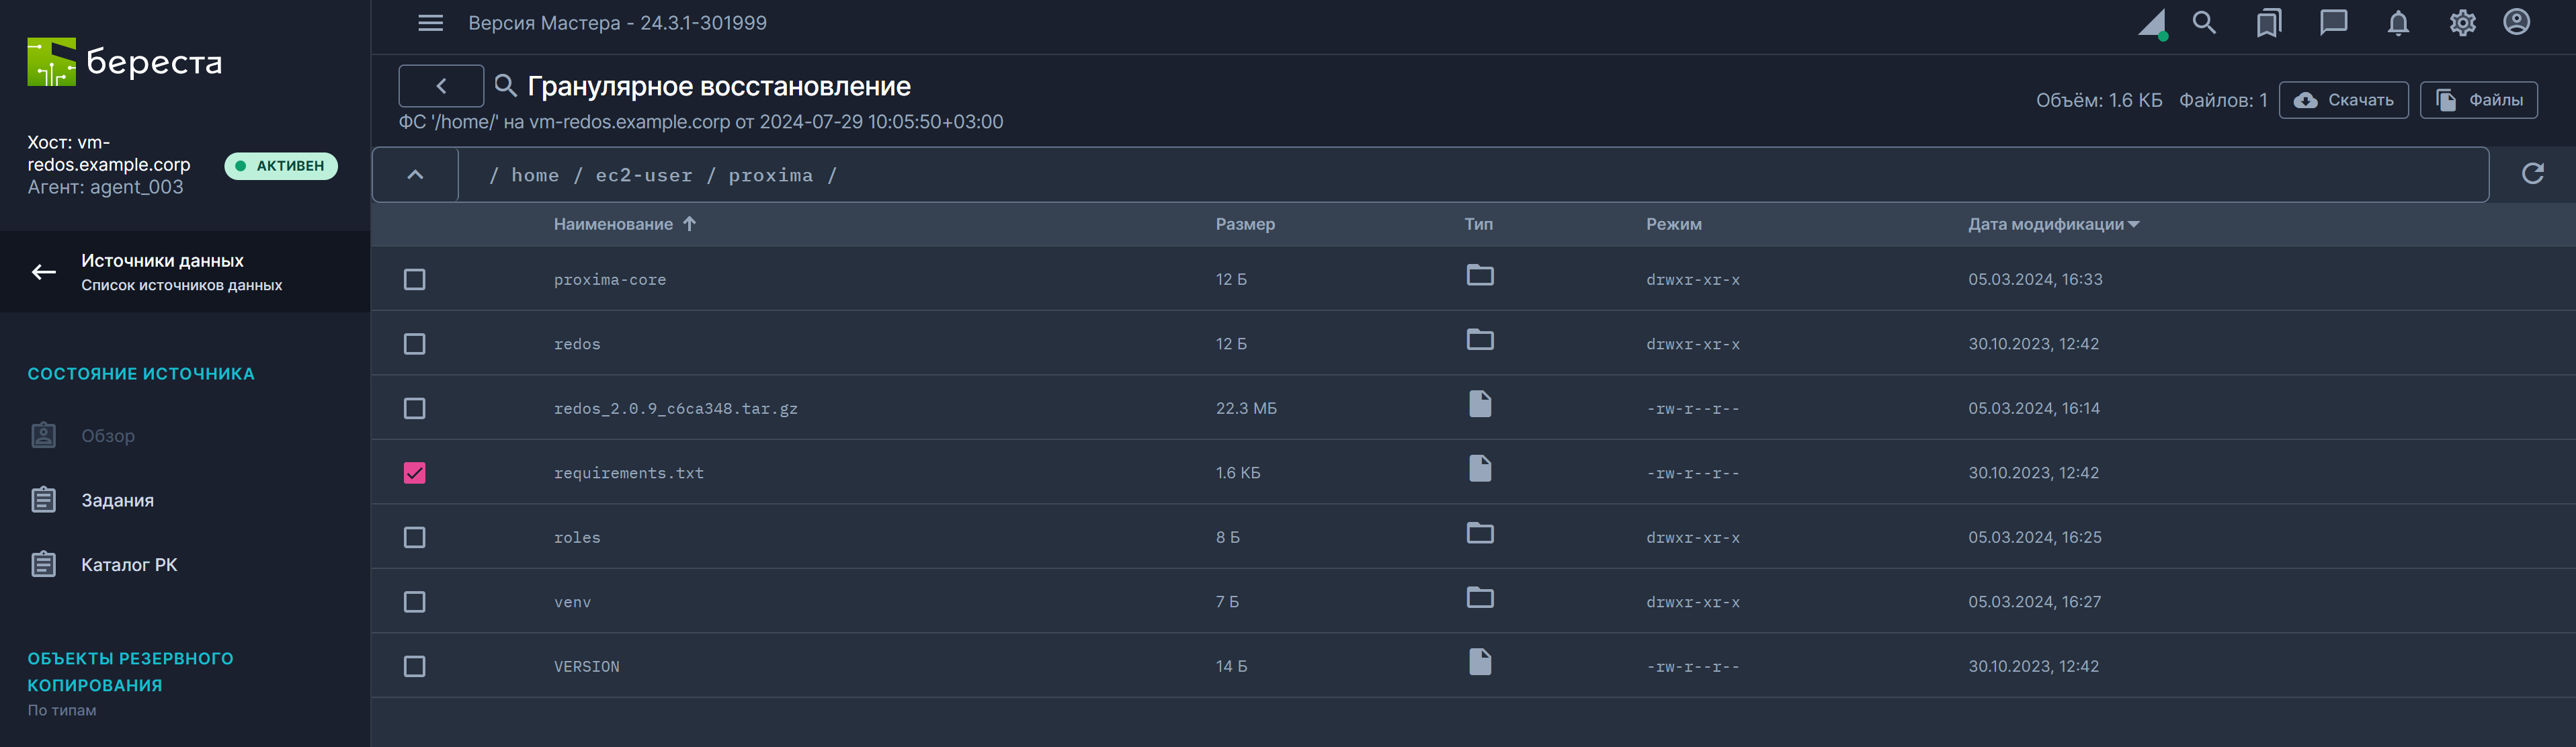Open Задания in sidebar

coord(117,500)
